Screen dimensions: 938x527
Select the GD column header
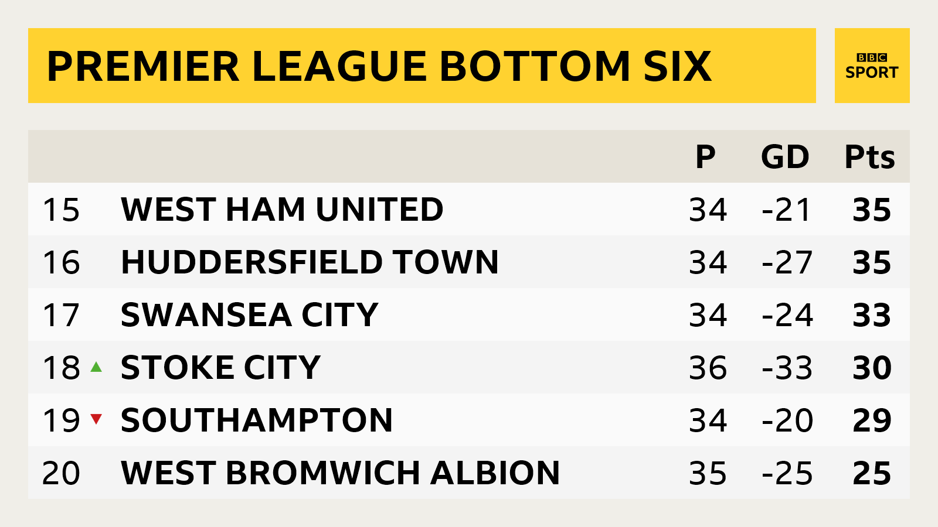point(785,157)
